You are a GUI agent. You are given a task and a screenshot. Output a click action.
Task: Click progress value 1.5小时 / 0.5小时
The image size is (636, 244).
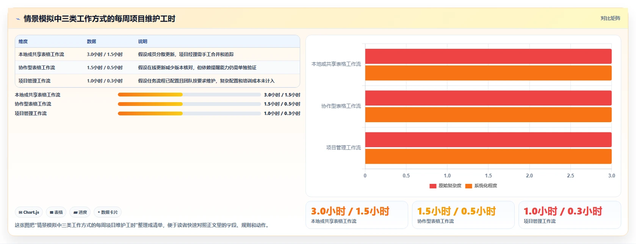(282, 104)
